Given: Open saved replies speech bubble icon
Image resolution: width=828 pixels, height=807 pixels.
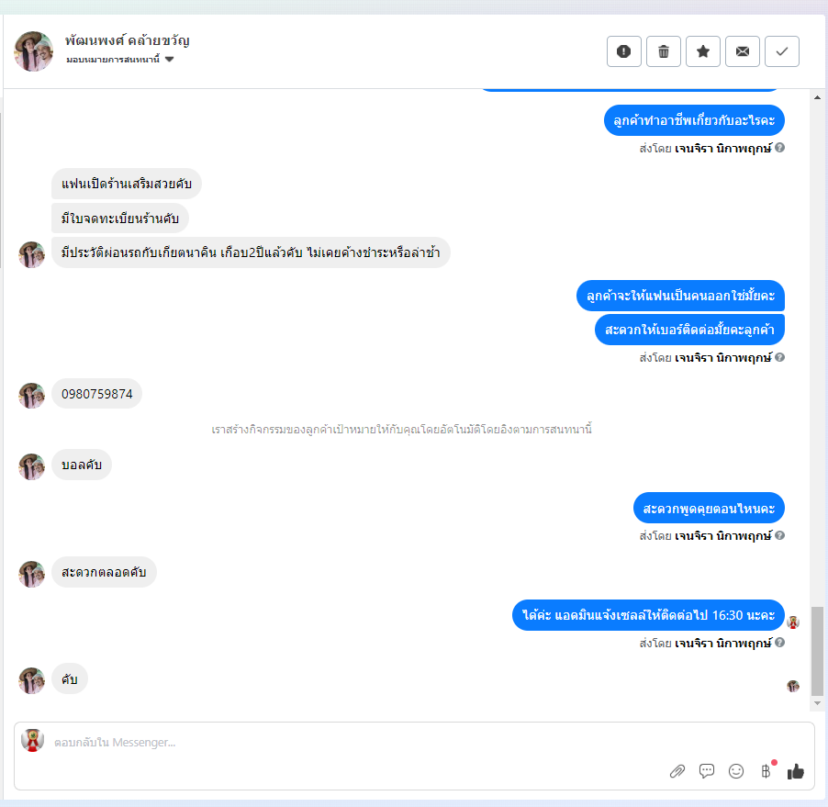Looking at the screenshot, I should [x=707, y=771].
